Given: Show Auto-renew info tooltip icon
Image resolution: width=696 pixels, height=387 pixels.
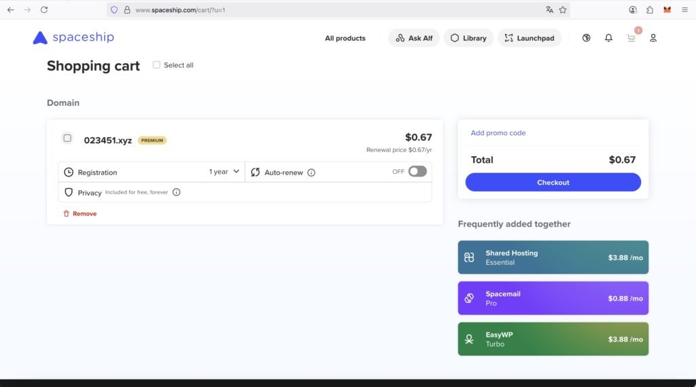Looking at the screenshot, I should click(x=311, y=172).
